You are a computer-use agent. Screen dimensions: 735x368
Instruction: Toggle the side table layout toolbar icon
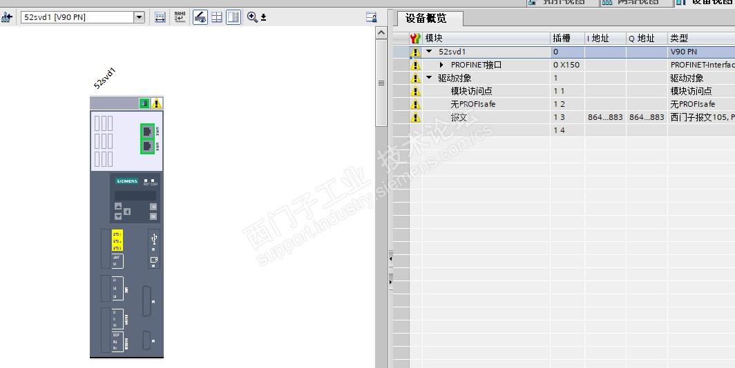233,18
